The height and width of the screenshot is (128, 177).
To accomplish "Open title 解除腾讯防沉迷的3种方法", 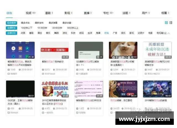I will tap(88, 100).
